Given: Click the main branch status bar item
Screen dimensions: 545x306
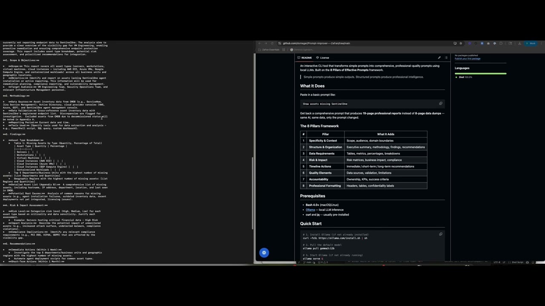Looking at the screenshot, I should point(307,262).
